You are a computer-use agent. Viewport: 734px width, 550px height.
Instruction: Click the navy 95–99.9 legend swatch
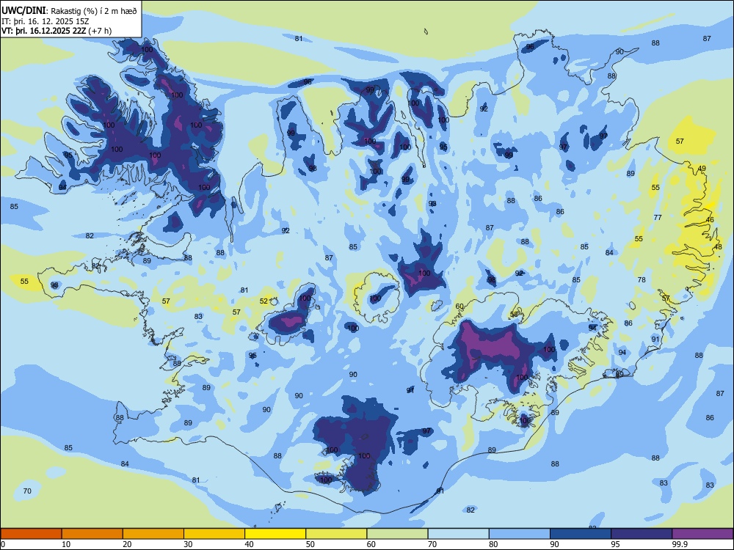point(642,534)
